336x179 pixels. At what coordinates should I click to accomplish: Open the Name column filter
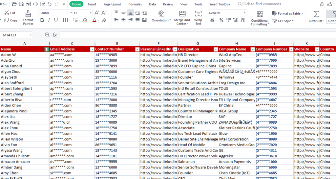[47, 49]
